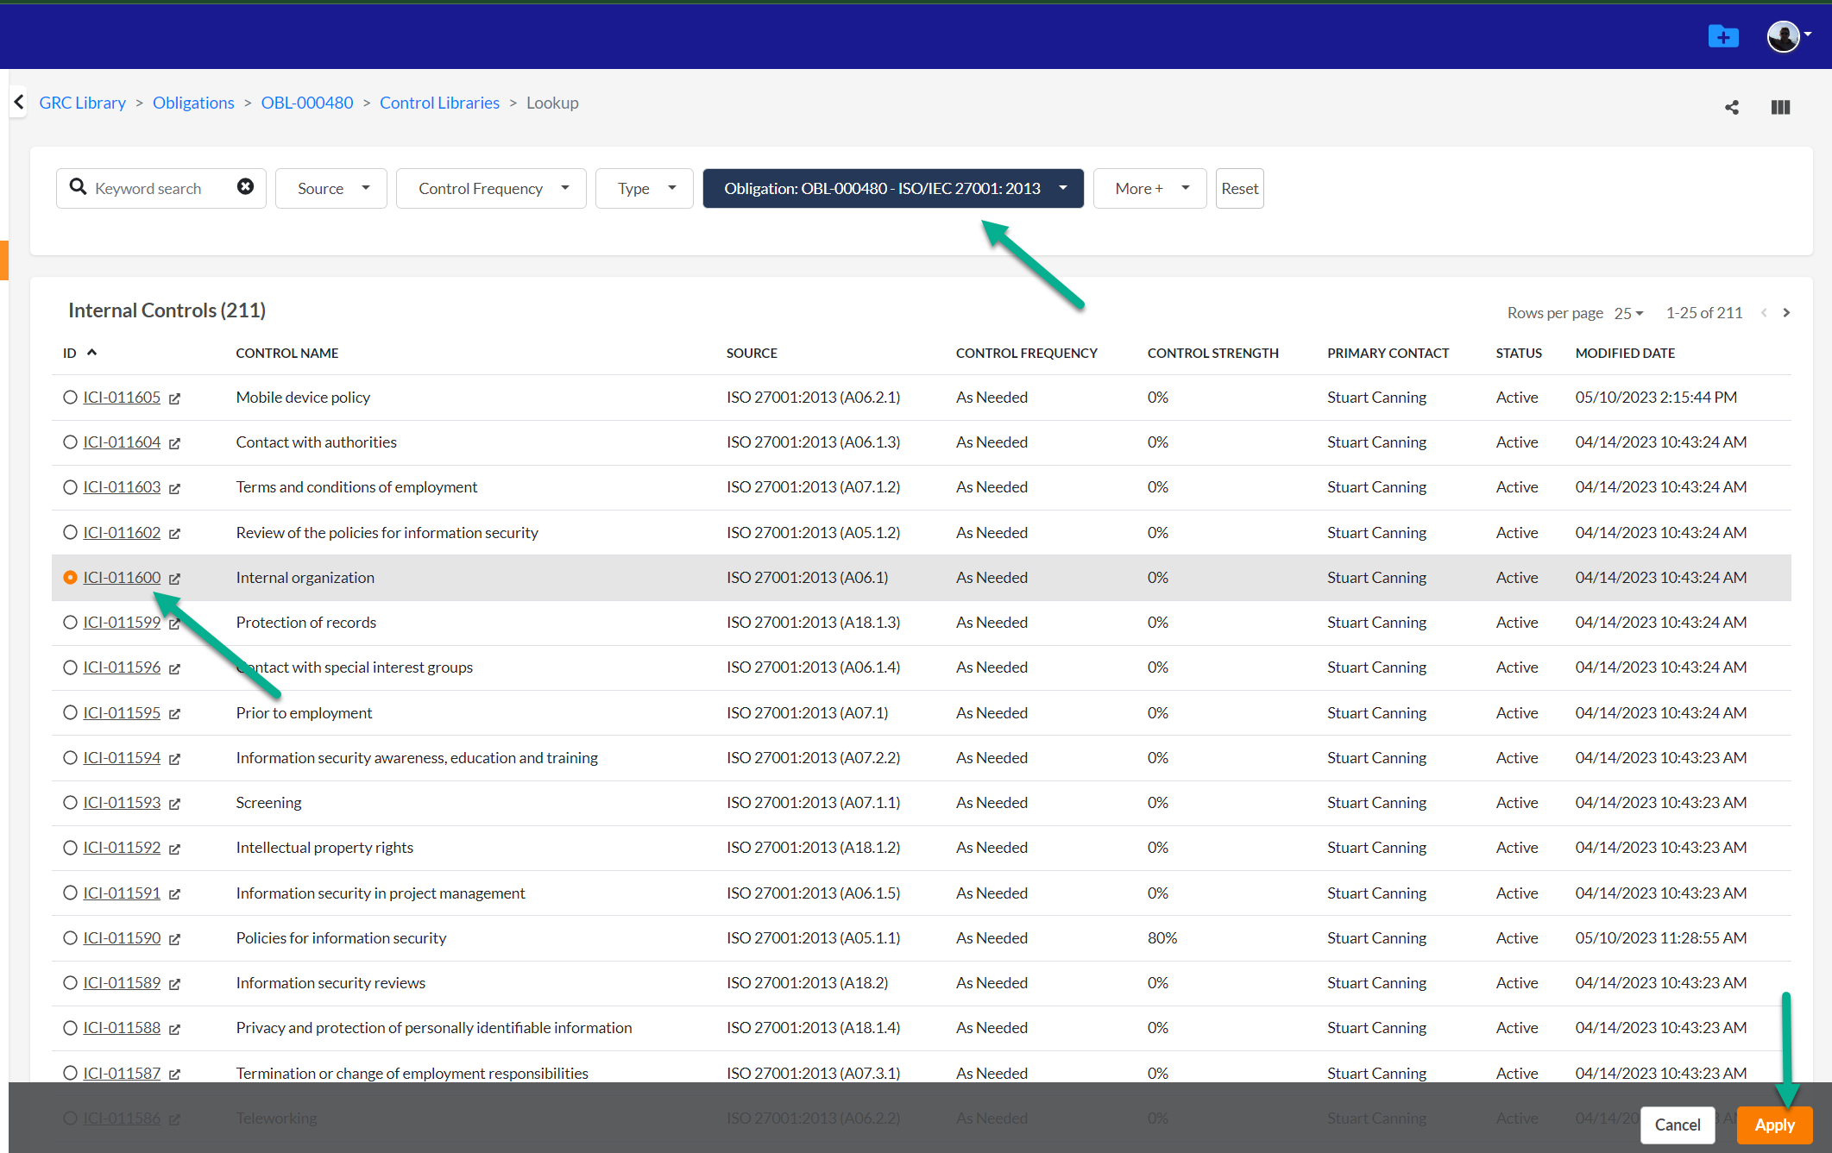Clear keyword search with the X icon
Viewport: 1832px width, 1153px height.
(246, 187)
